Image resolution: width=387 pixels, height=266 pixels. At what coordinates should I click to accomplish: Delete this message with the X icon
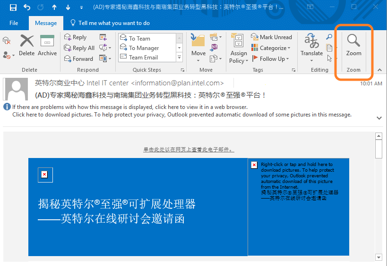pyautogui.click(x=26, y=45)
